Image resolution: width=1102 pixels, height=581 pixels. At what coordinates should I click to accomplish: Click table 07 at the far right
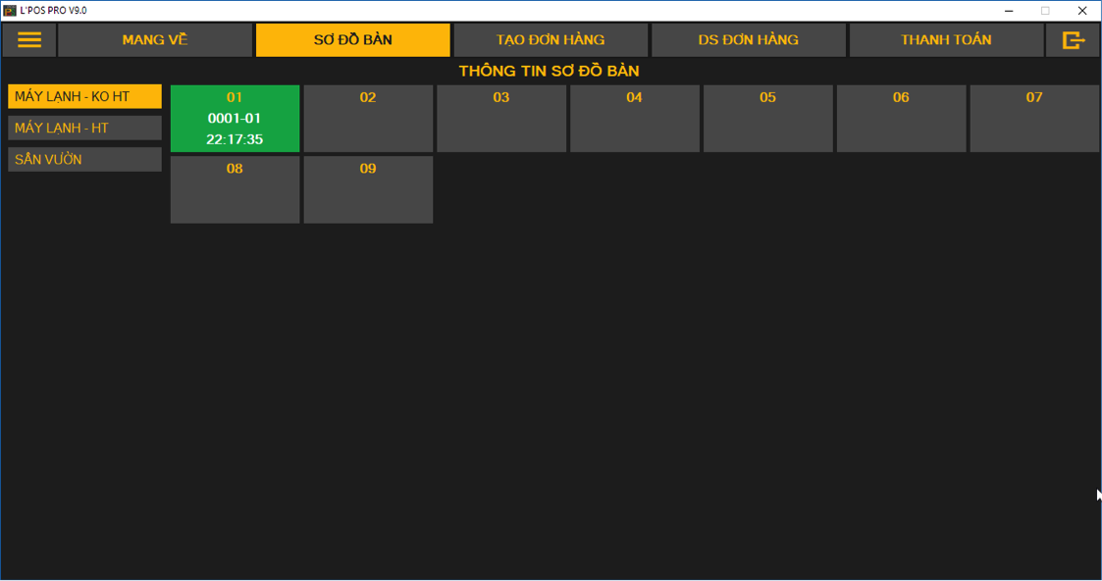[1034, 118]
